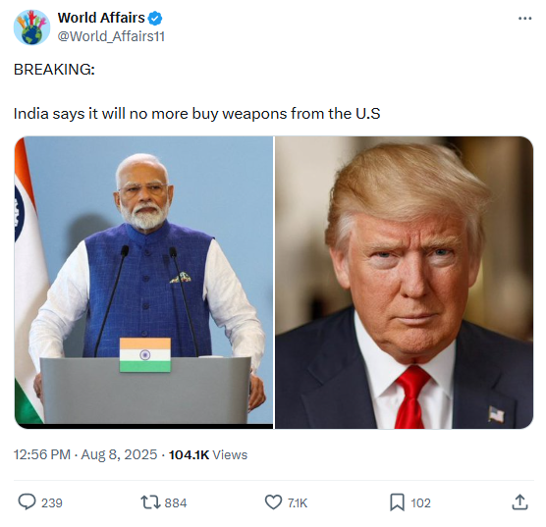This screenshot has height=527, width=546.
Task: Click the Aug 8, 2025 date
Action: coord(119,454)
